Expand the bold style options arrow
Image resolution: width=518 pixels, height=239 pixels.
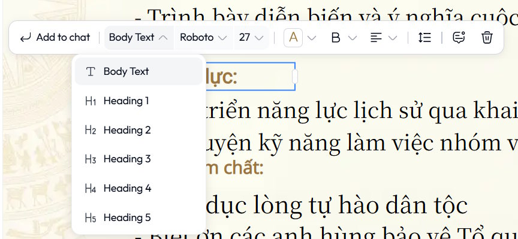tap(353, 38)
